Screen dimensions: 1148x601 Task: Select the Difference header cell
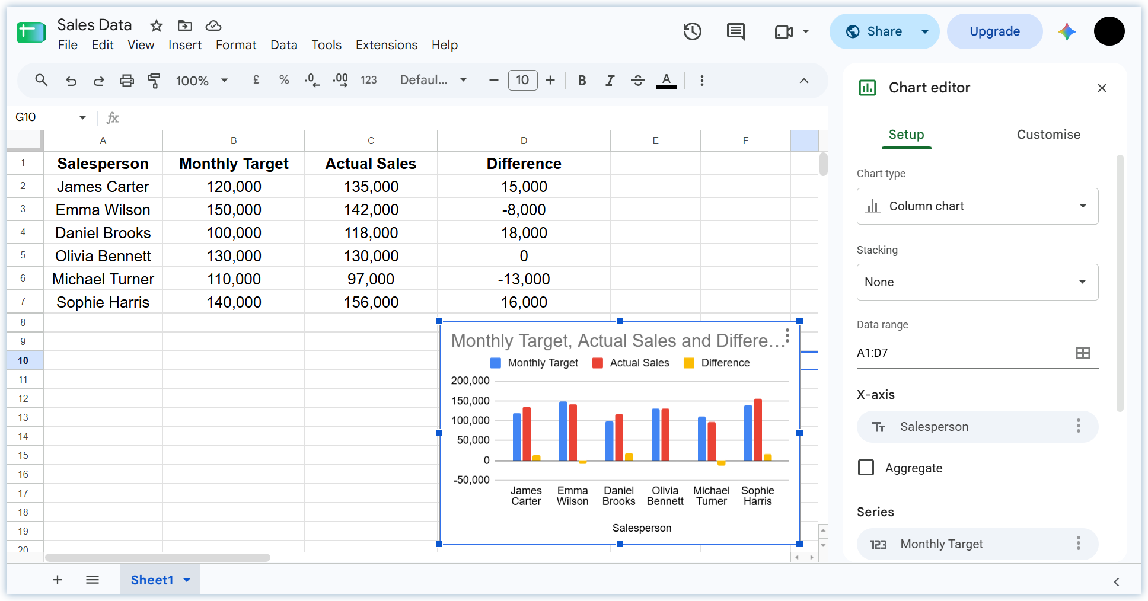click(524, 164)
